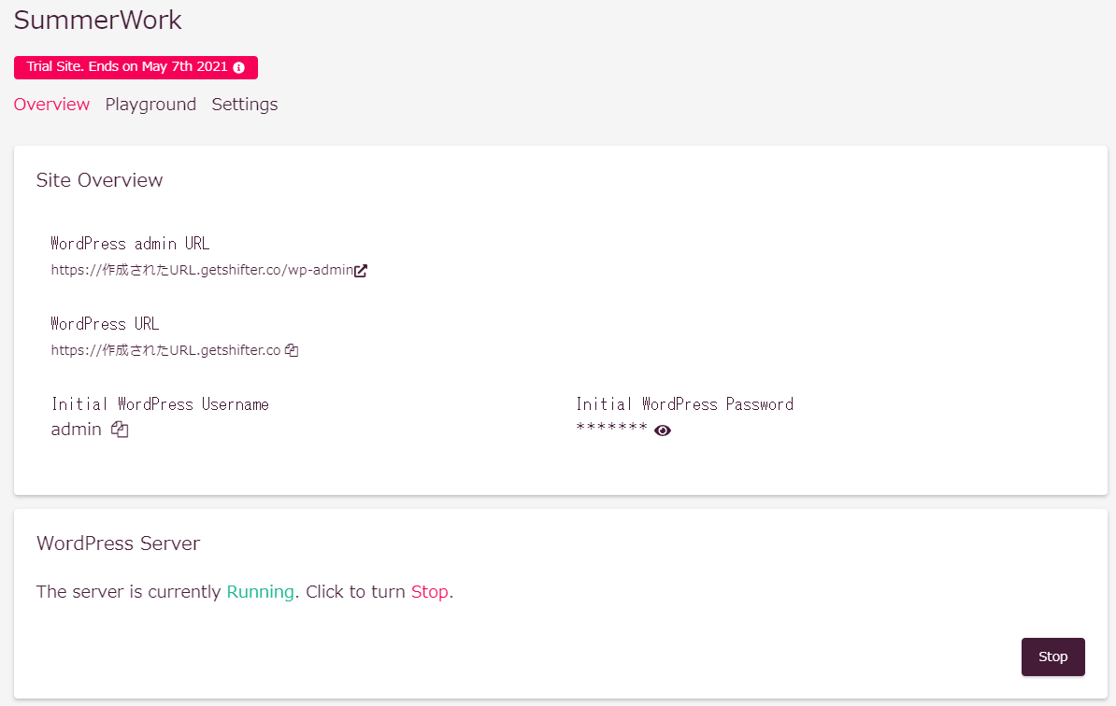The width and height of the screenshot is (1116, 706).
Task: Select the WordPress URL text
Action: (165, 350)
